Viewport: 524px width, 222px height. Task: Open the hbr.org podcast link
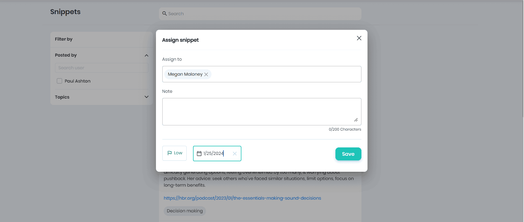click(x=242, y=198)
